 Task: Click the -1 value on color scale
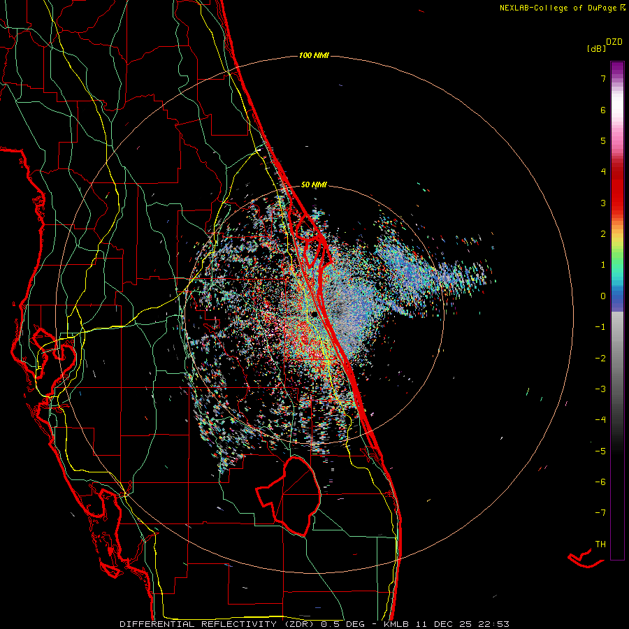pyautogui.click(x=600, y=327)
